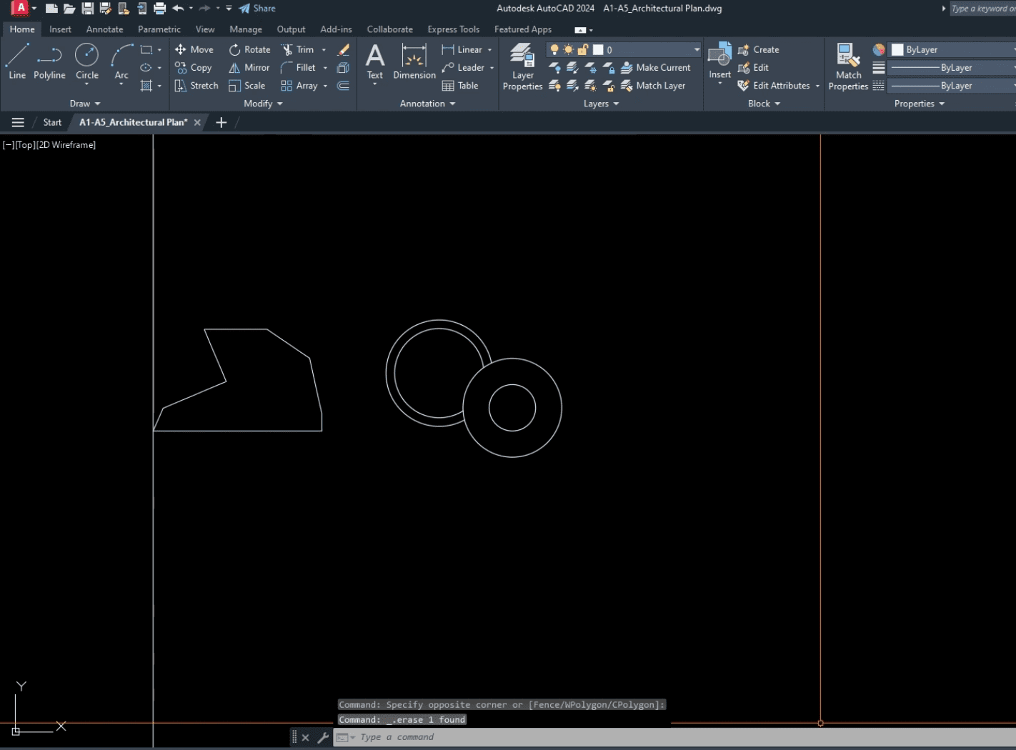The image size is (1016, 750).
Task: Click the Make Current layer button
Action: (x=657, y=67)
